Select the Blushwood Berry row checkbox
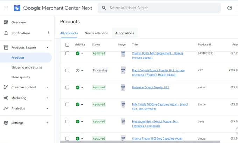The height and width of the screenshot is (143, 238). tap(68, 121)
